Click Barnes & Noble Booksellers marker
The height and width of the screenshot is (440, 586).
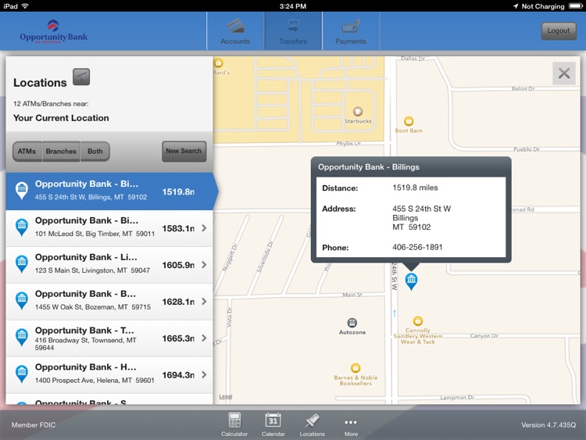click(x=356, y=368)
